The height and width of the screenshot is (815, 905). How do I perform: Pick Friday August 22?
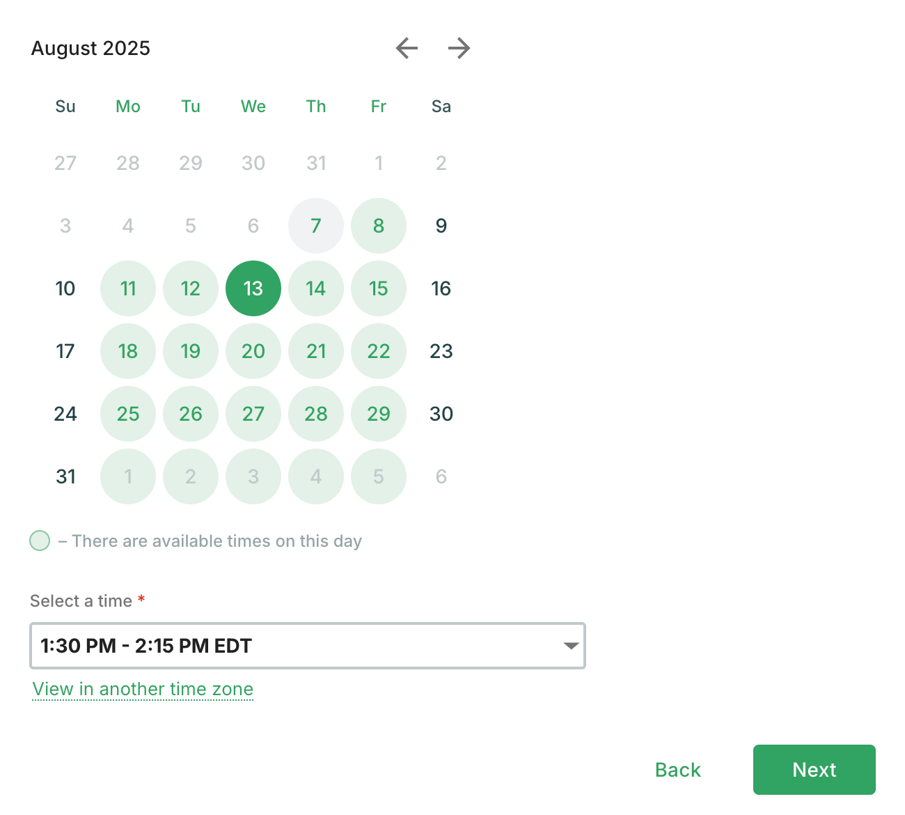point(379,351)
